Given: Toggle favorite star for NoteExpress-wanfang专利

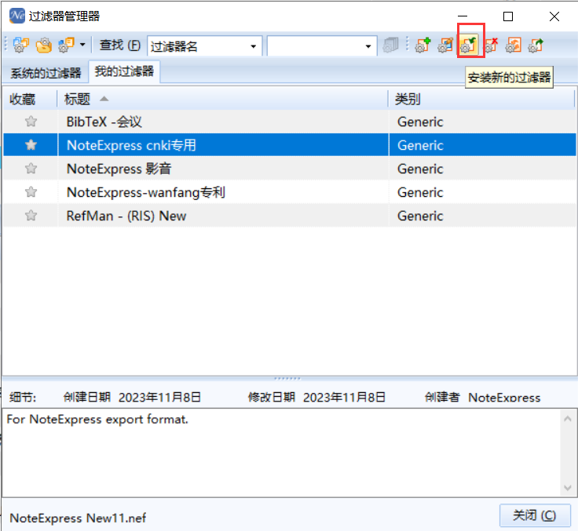Looking at the screenshot, I should (31, 192).
